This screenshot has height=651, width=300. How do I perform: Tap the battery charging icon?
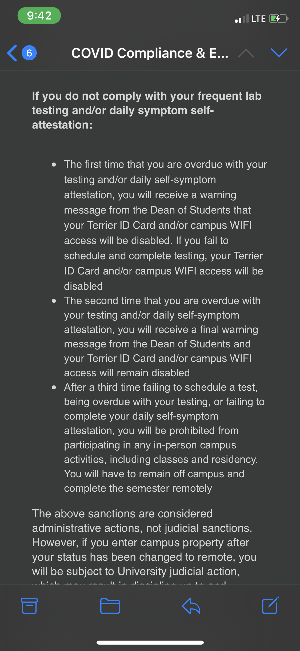coord(278,19)
